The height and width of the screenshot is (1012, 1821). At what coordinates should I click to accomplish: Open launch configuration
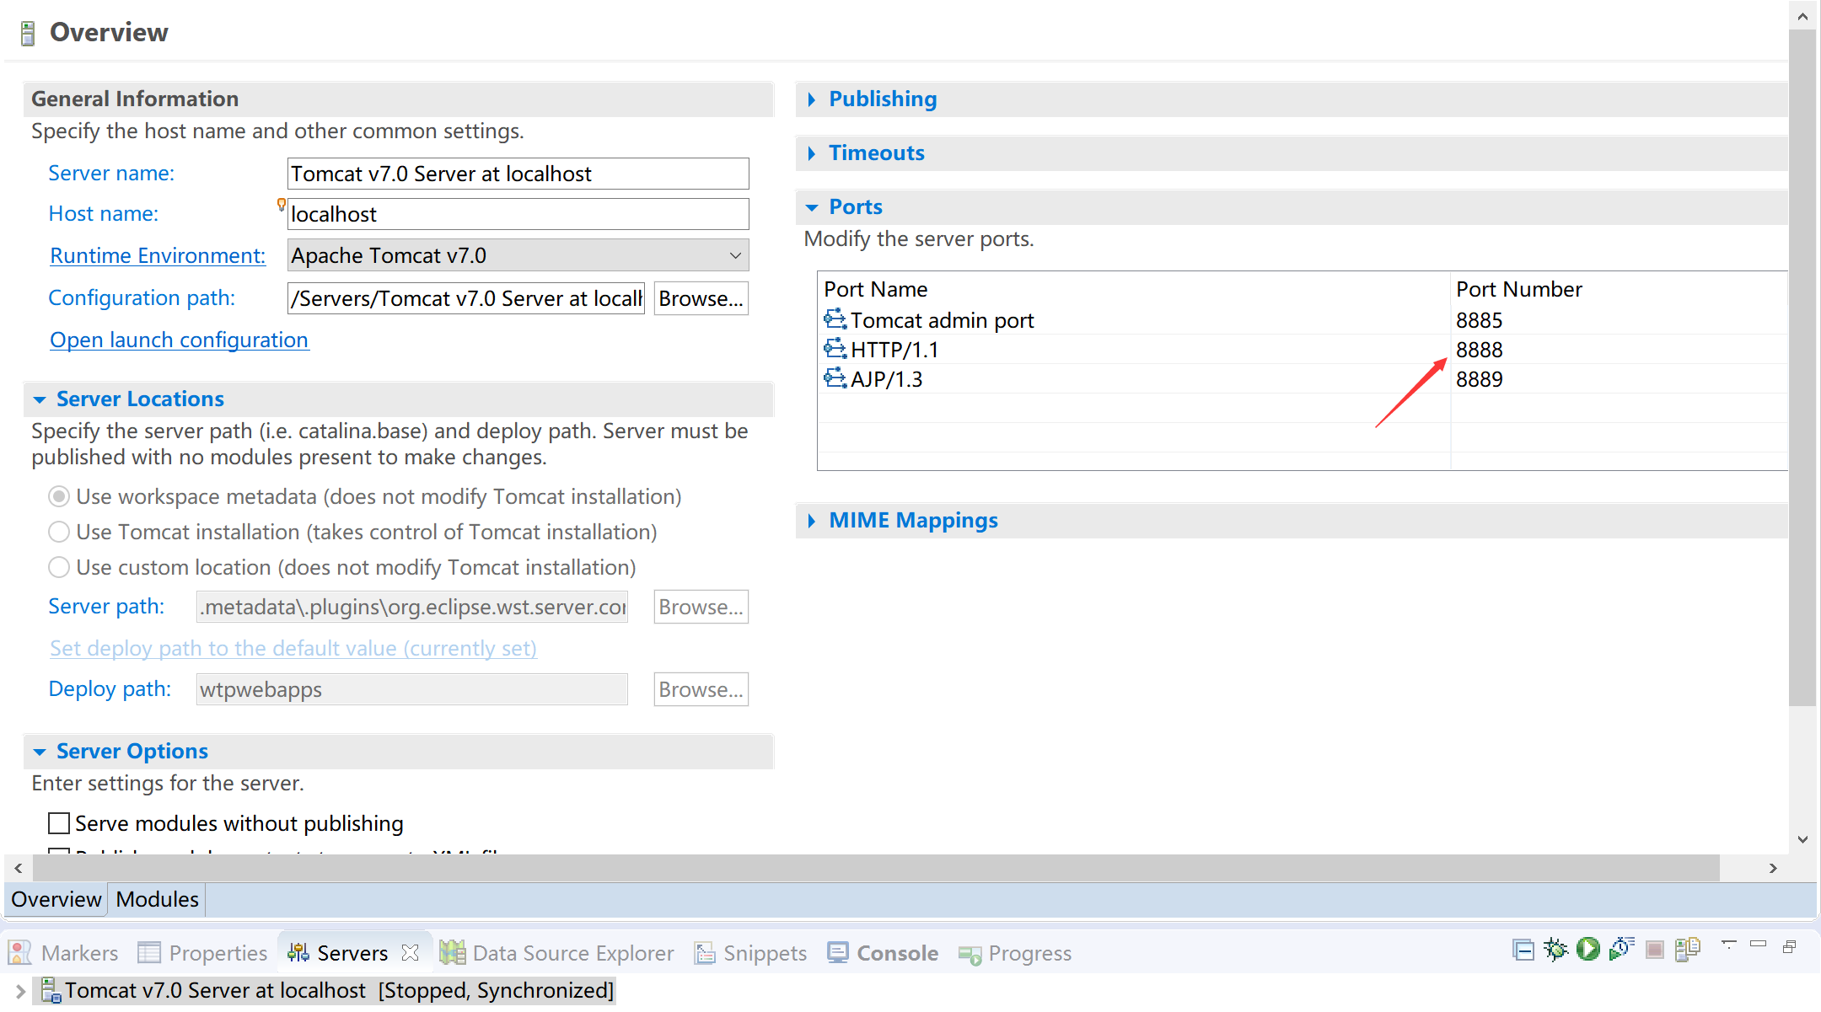pyautogui.click(x=179, y=340)
